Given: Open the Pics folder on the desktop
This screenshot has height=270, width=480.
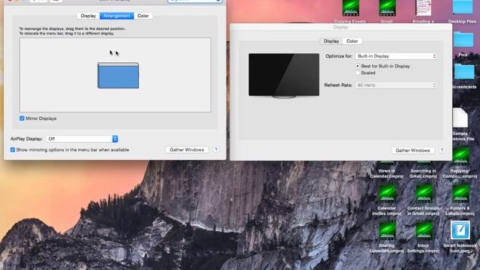Looking at the screenshot, I should pyautogui.click(x=463, y=40).
